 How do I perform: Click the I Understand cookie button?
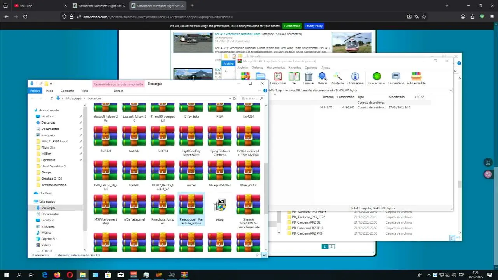pos(292,26)
